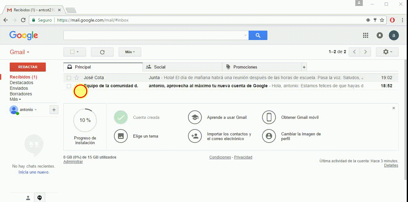The width and height of the screenshot is (408, 202).
Task: Refresh the inbox with the reload button
Action: (x=102, y=52)
